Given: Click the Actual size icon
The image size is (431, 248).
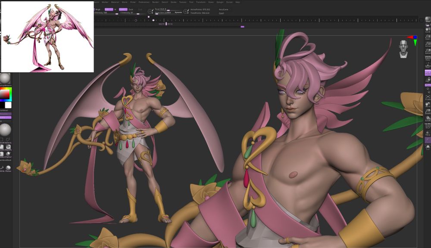Looking at the screenshot, I should point(428,43).
